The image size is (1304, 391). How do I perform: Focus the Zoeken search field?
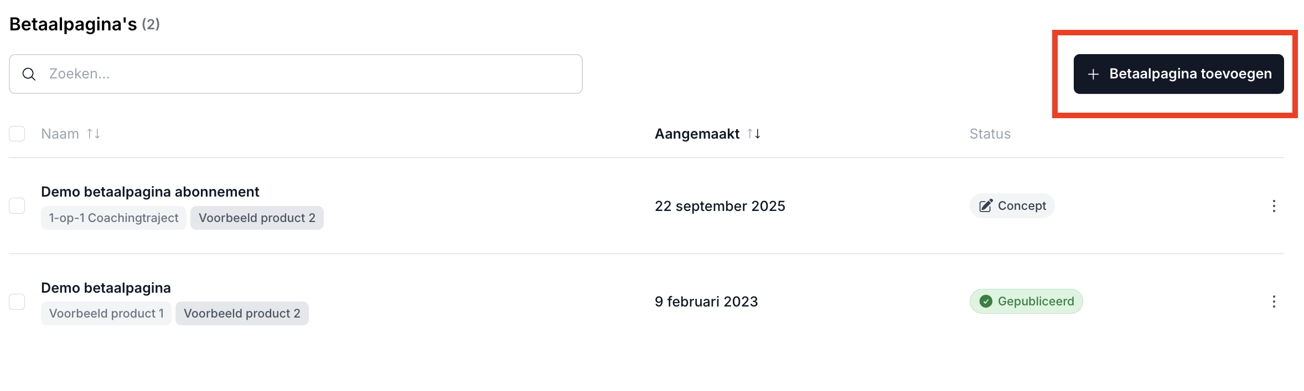tap(310, 74)
